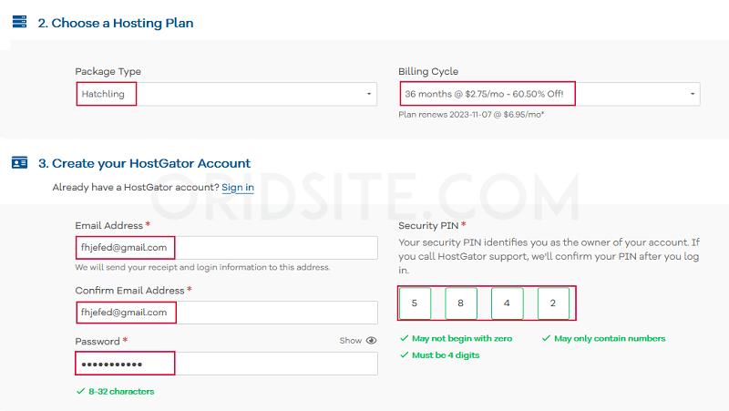This screenshot has height=411, width=729.
Task: Click the Billing Cycle dropdown arrow
Action: point(693,94)
